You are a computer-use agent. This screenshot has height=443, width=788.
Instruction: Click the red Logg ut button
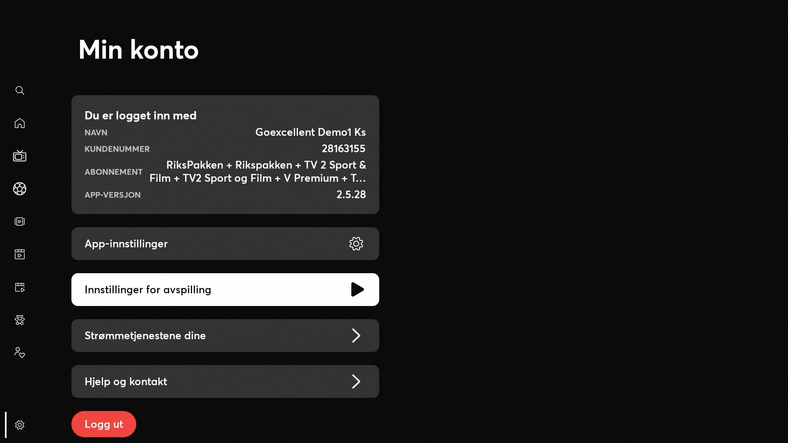104,424
